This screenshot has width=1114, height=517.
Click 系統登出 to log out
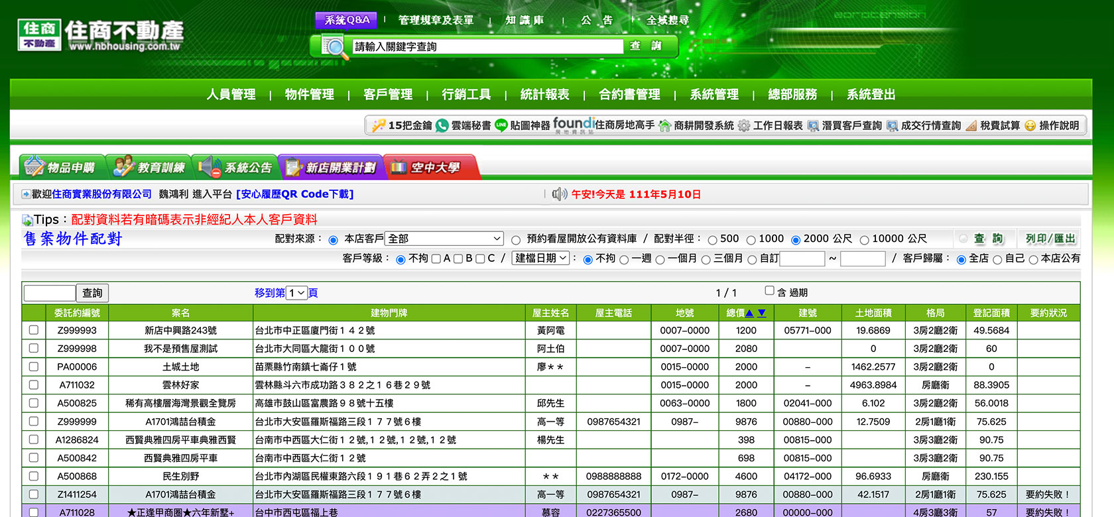coord(871,94)
